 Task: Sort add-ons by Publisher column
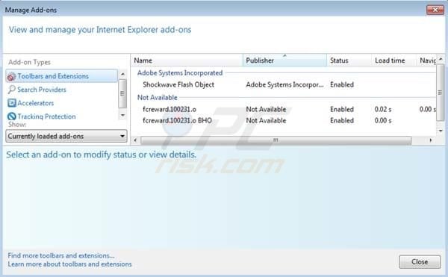click(x=284, y=60)
